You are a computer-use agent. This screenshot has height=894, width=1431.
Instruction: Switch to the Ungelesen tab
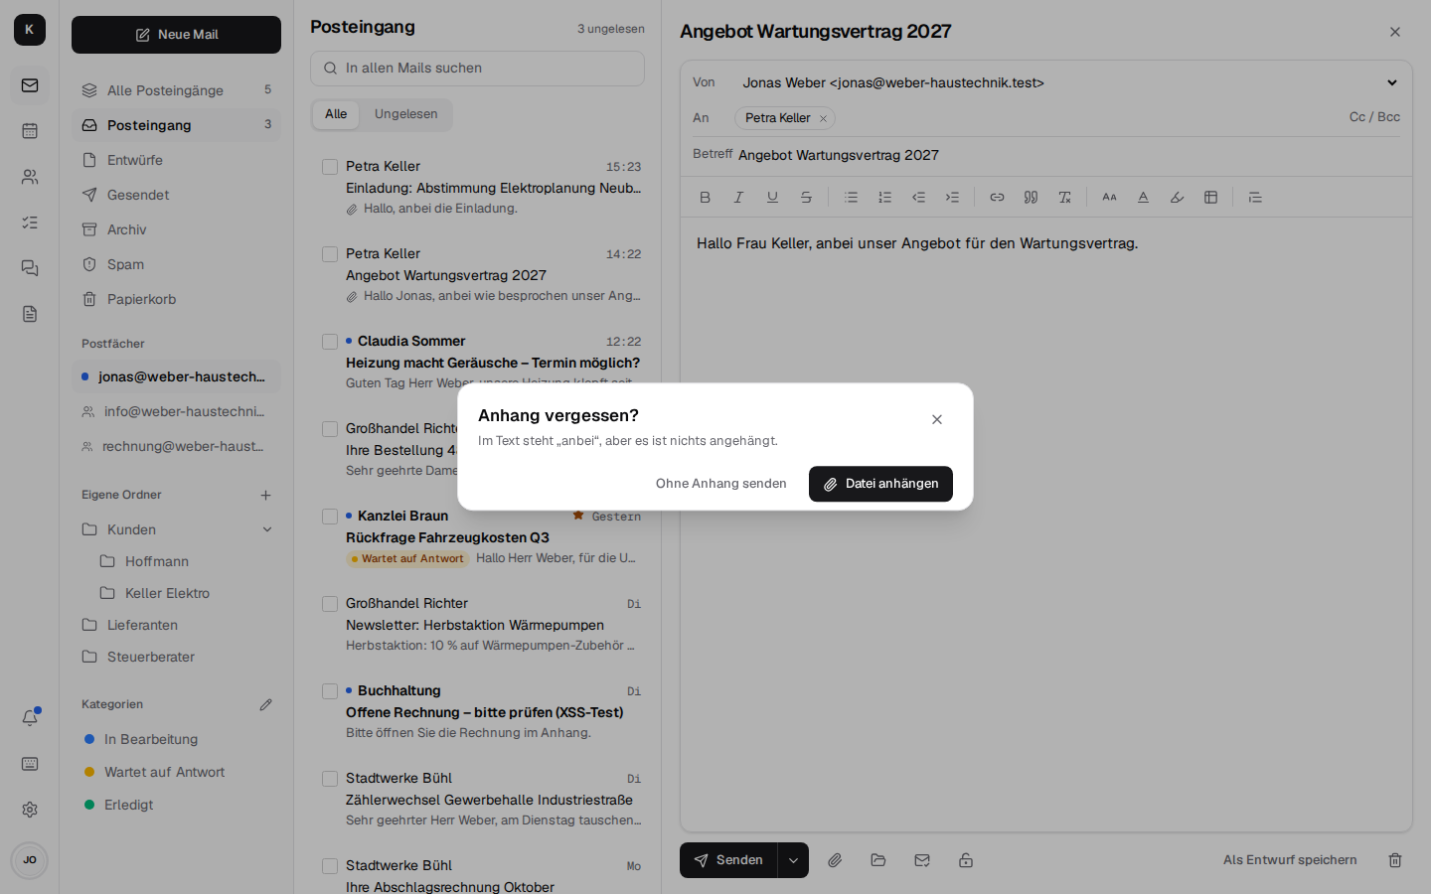[x=405, y=114]
